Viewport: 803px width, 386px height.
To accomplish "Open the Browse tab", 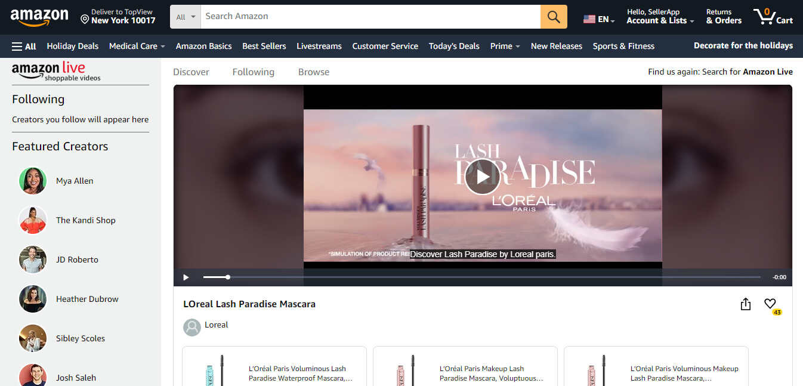I will click(x=313, y=72).
